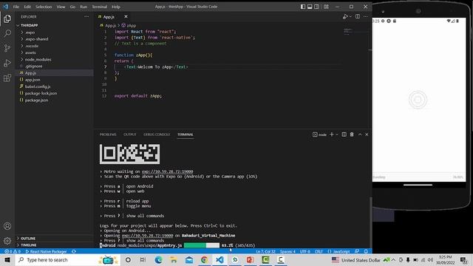The height and width of the screenshot is (266, 473).
Task: Expand the assets folder
Action: click(54, 52)
